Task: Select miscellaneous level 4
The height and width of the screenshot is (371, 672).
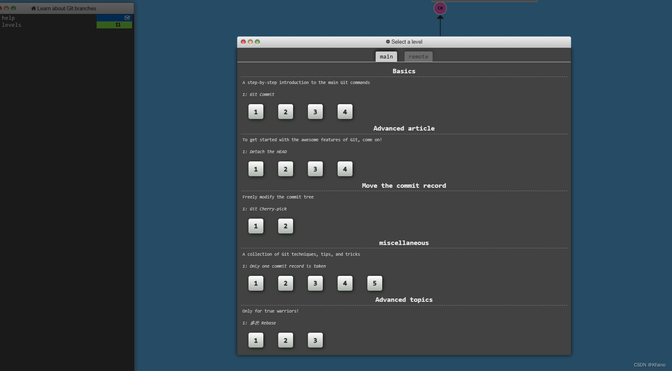Action: (x=345, y=283)
